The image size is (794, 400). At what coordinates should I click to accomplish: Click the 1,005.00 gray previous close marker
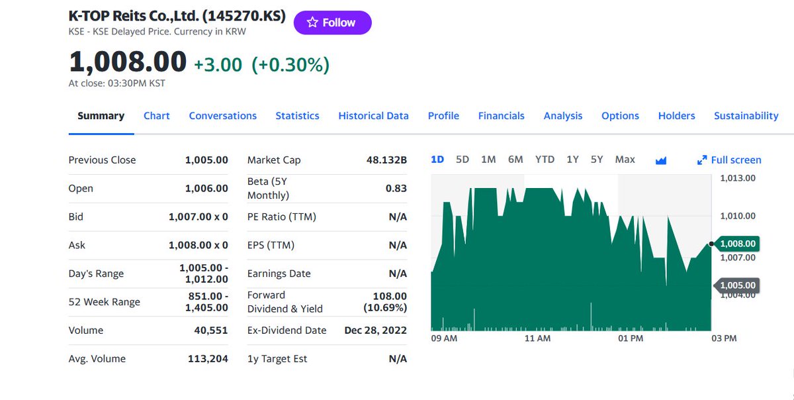pyautogui.click(x=736, y=285)
